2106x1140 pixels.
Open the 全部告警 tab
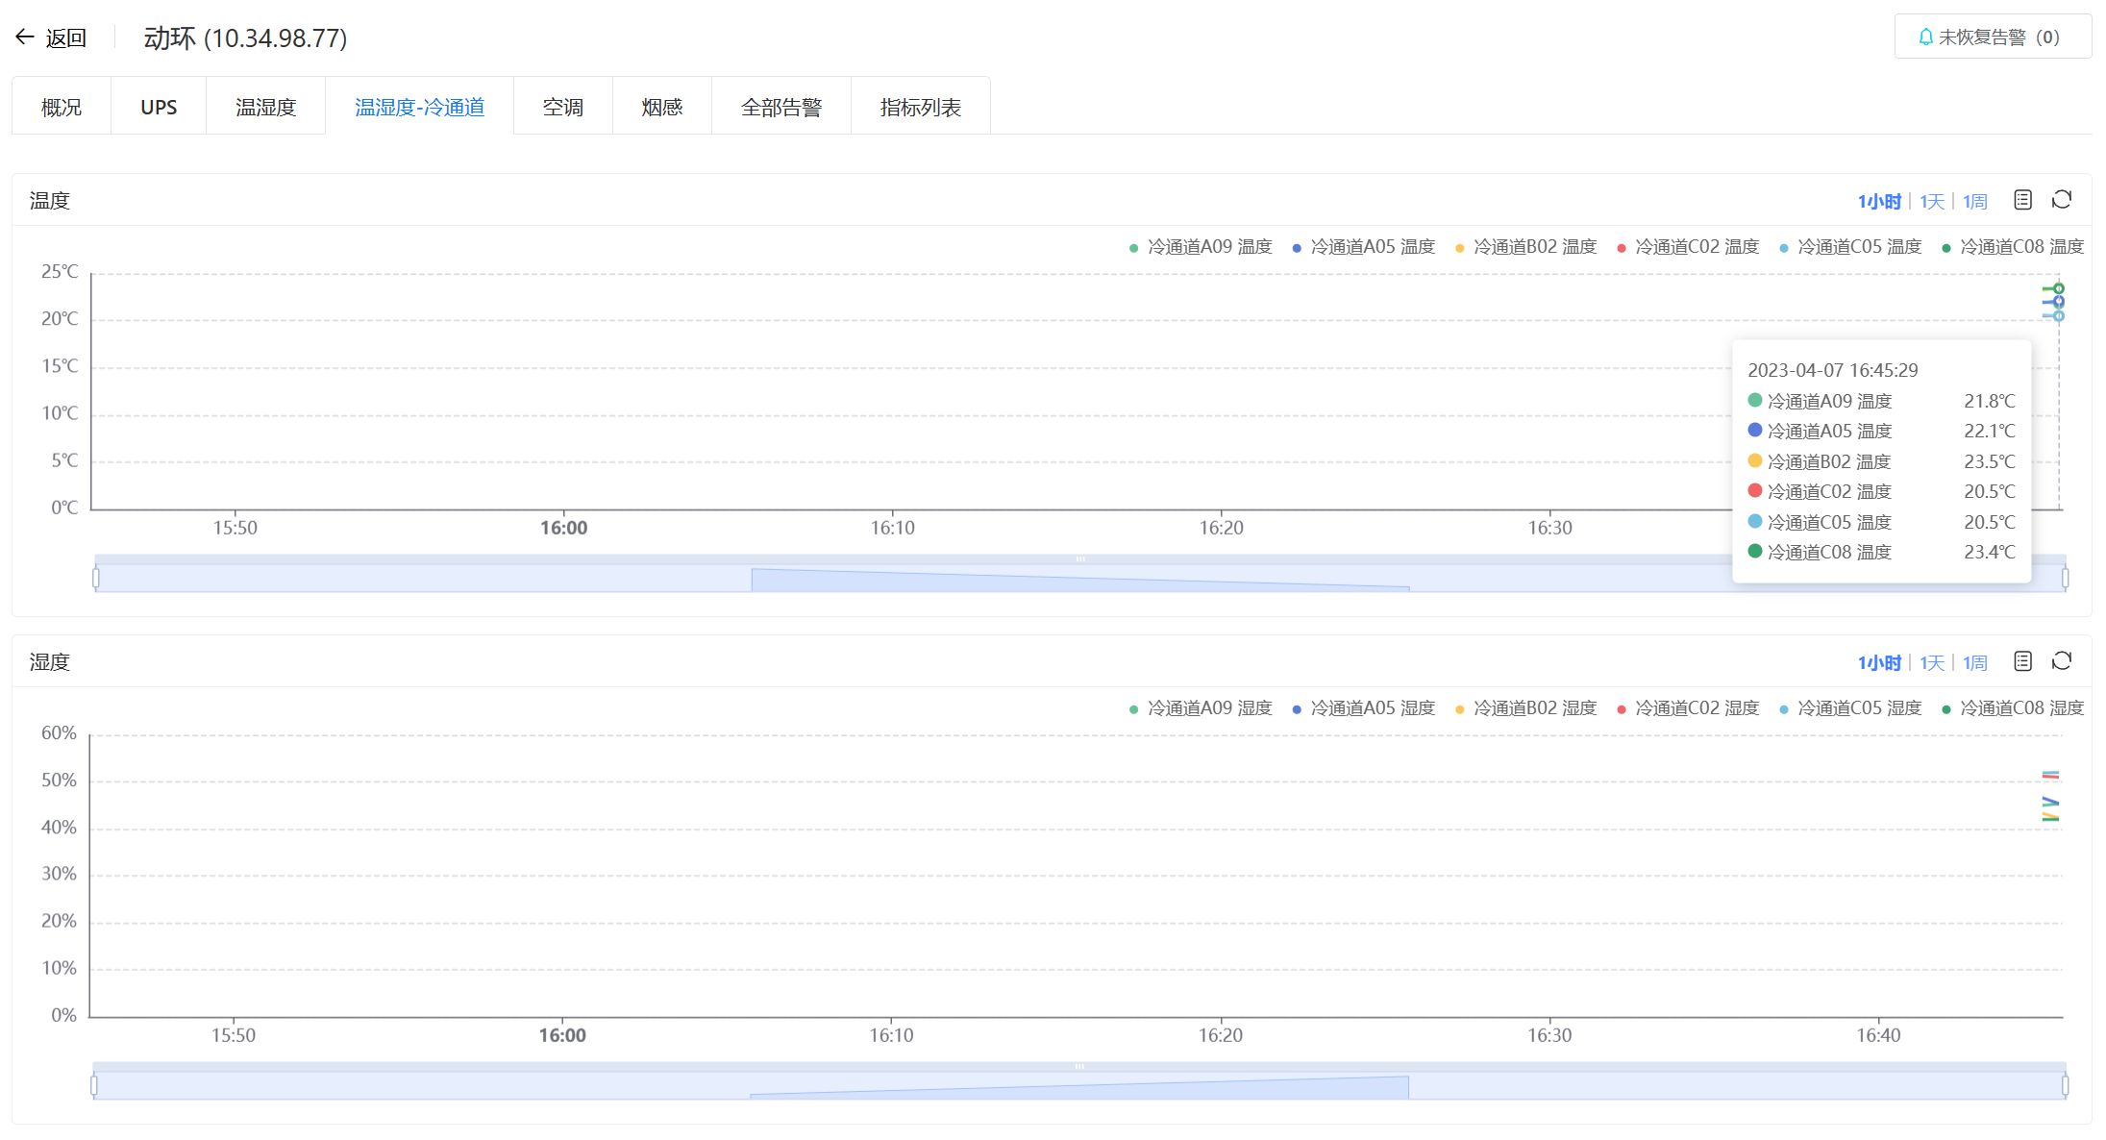pos(781,107)
